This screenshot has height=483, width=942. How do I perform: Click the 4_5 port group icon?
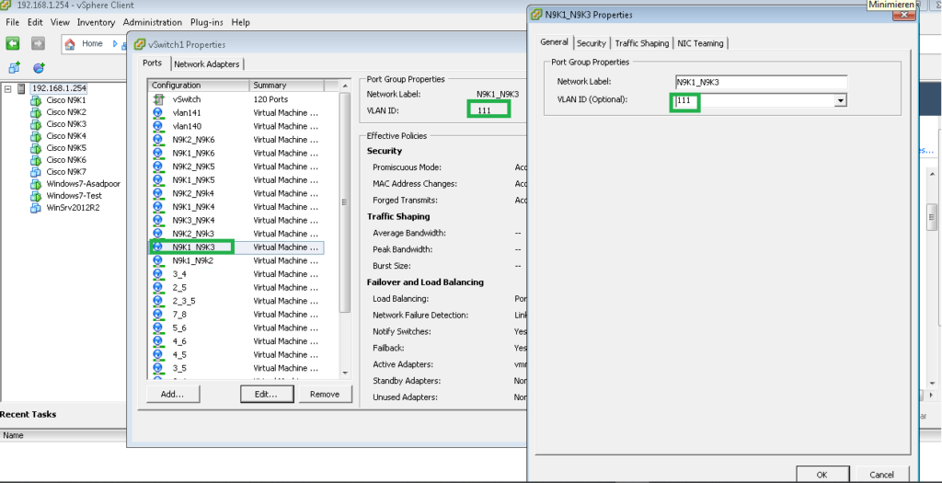(158, 354)
